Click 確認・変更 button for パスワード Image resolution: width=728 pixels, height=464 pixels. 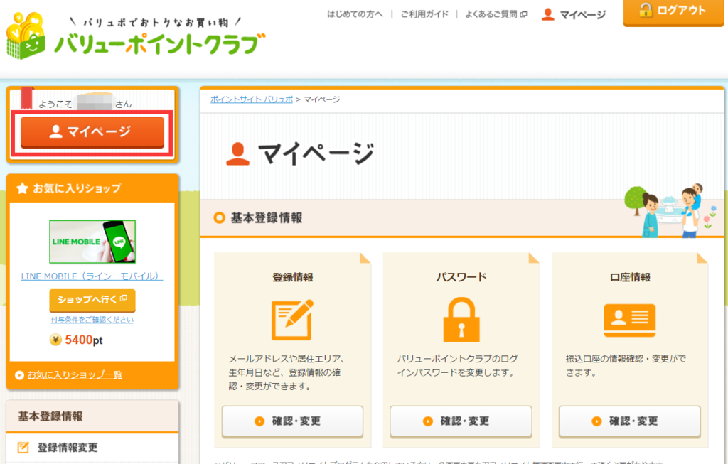coord(461,421)
